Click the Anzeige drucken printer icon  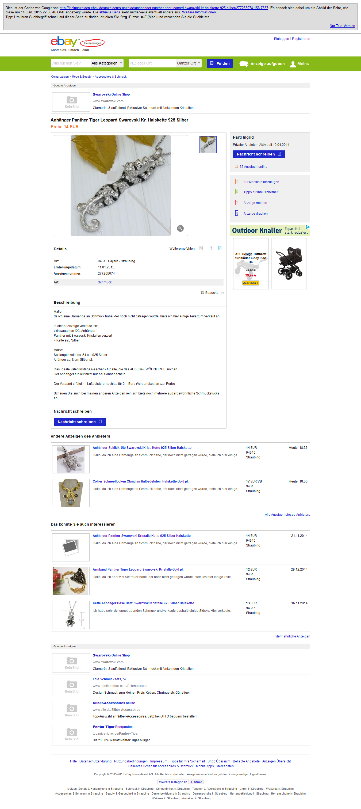(x=237, y=213)
